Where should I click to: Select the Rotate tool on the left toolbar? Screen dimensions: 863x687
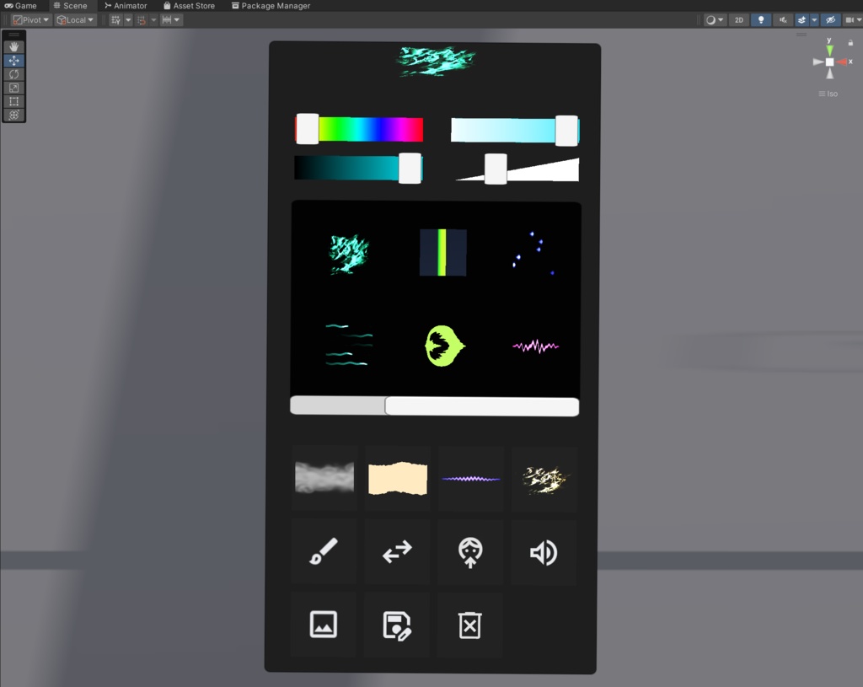13,73
